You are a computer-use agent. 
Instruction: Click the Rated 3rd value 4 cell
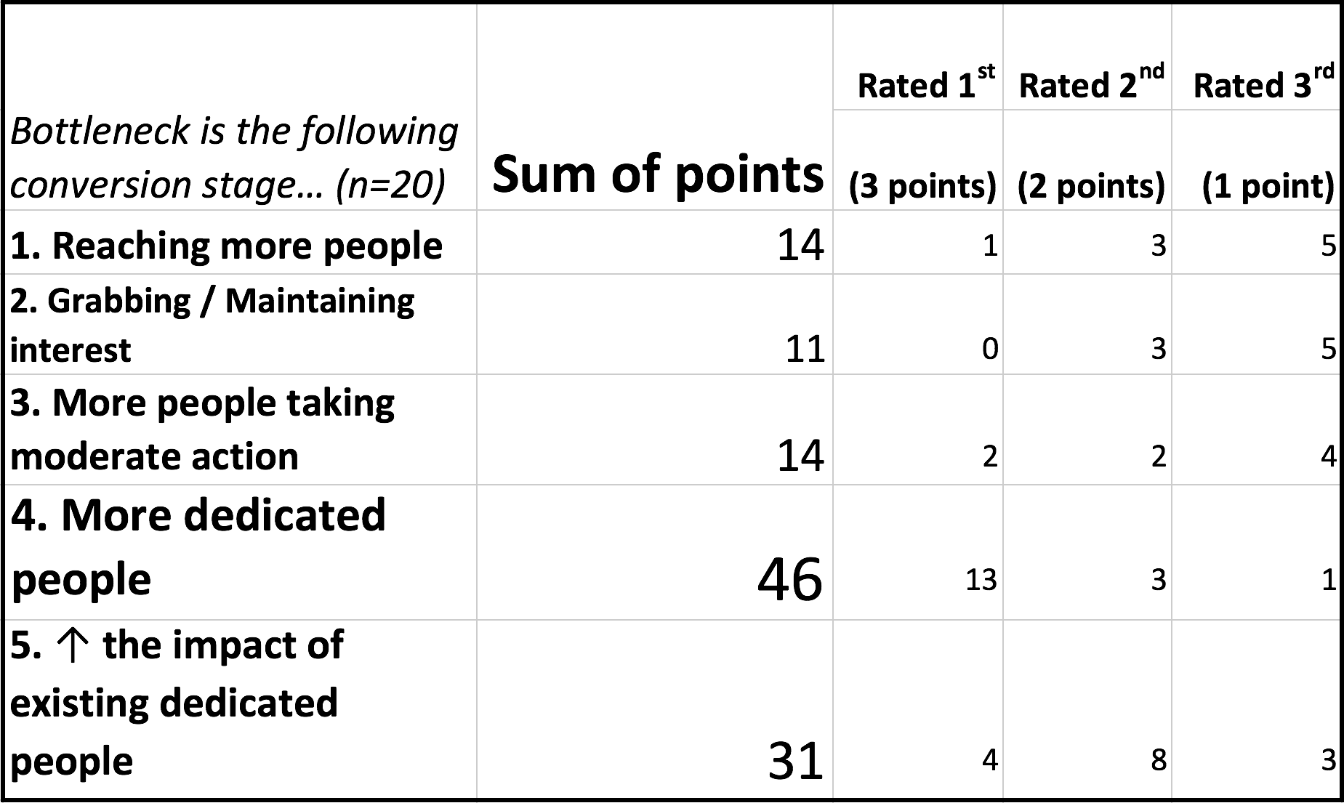coord(1256,429)
